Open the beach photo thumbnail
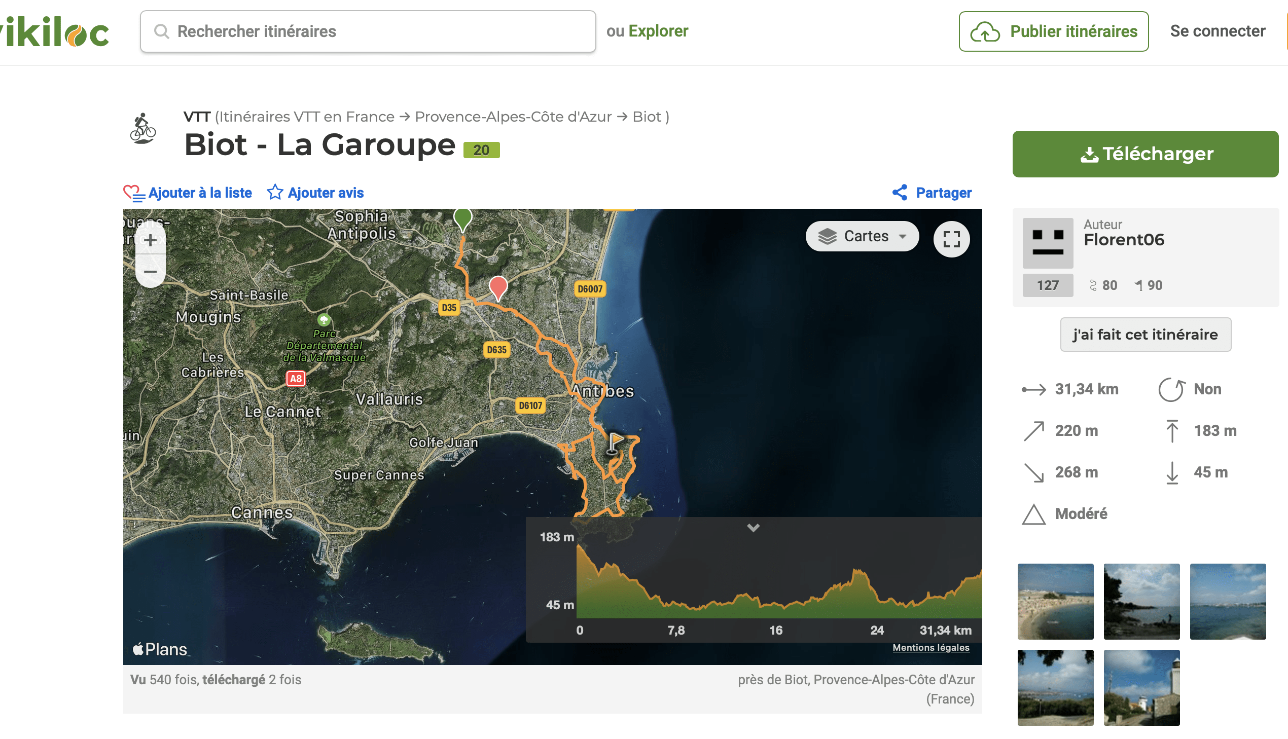1288x739 pixels. (1055, 601)
